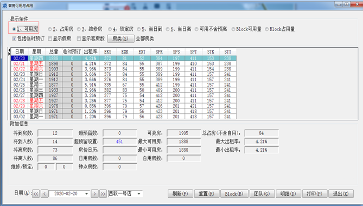The height and width of the screenshot is (206, 363).
Task: Click the 将离人数 field showing 86
Action: (55, 158)
